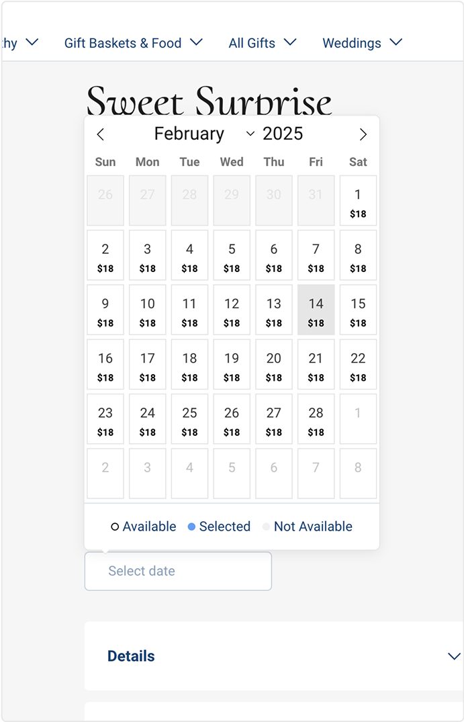Choose February 1 on the calendar

tap(358, 201)
